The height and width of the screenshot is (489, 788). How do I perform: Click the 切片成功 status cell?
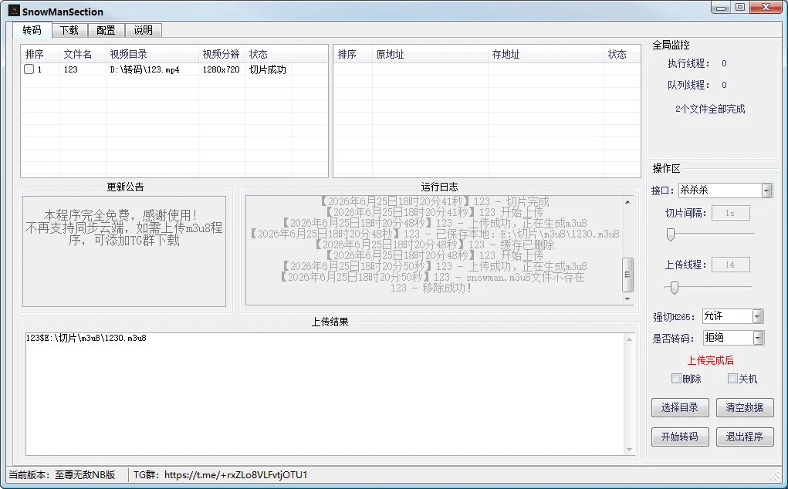267,69
